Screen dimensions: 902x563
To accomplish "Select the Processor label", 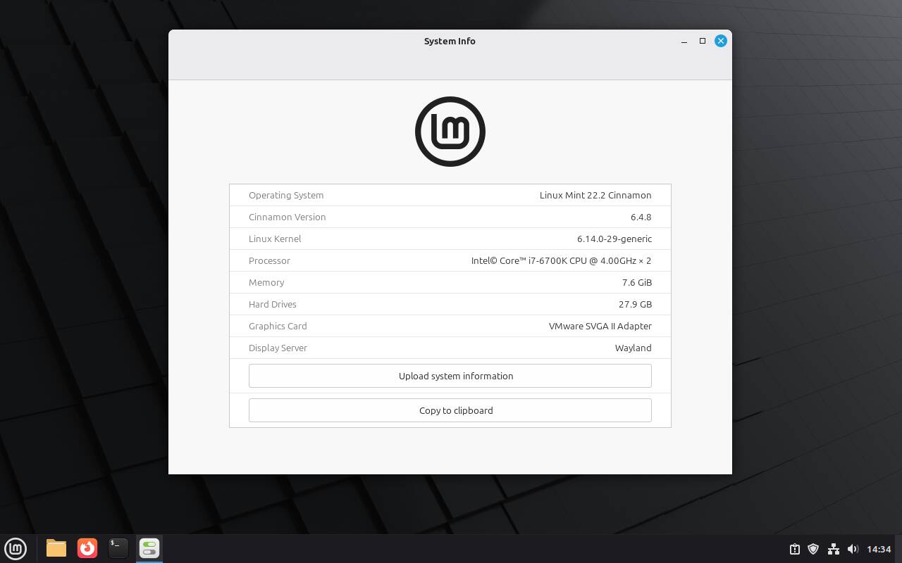I will 269,260.
